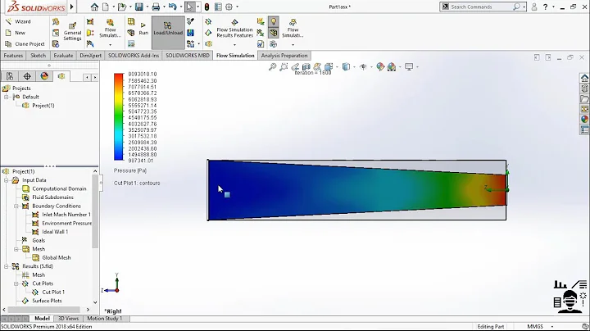The width and height of the screenshot is (590, 331).
Task: Switch to the Evaluate tab
Action: [63, 55]
